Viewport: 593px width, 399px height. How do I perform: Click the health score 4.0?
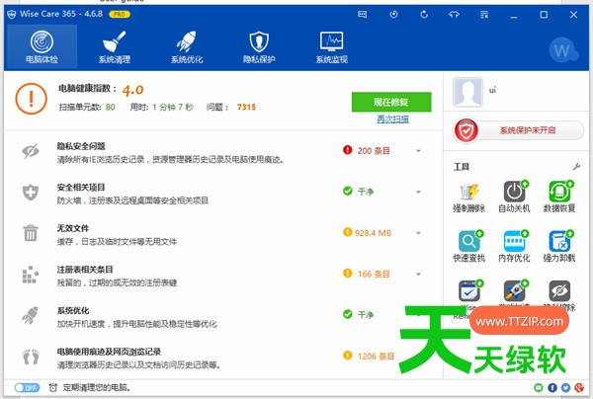pos(132,90)
